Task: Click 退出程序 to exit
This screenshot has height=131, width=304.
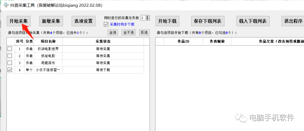Action: coord(293,21)
